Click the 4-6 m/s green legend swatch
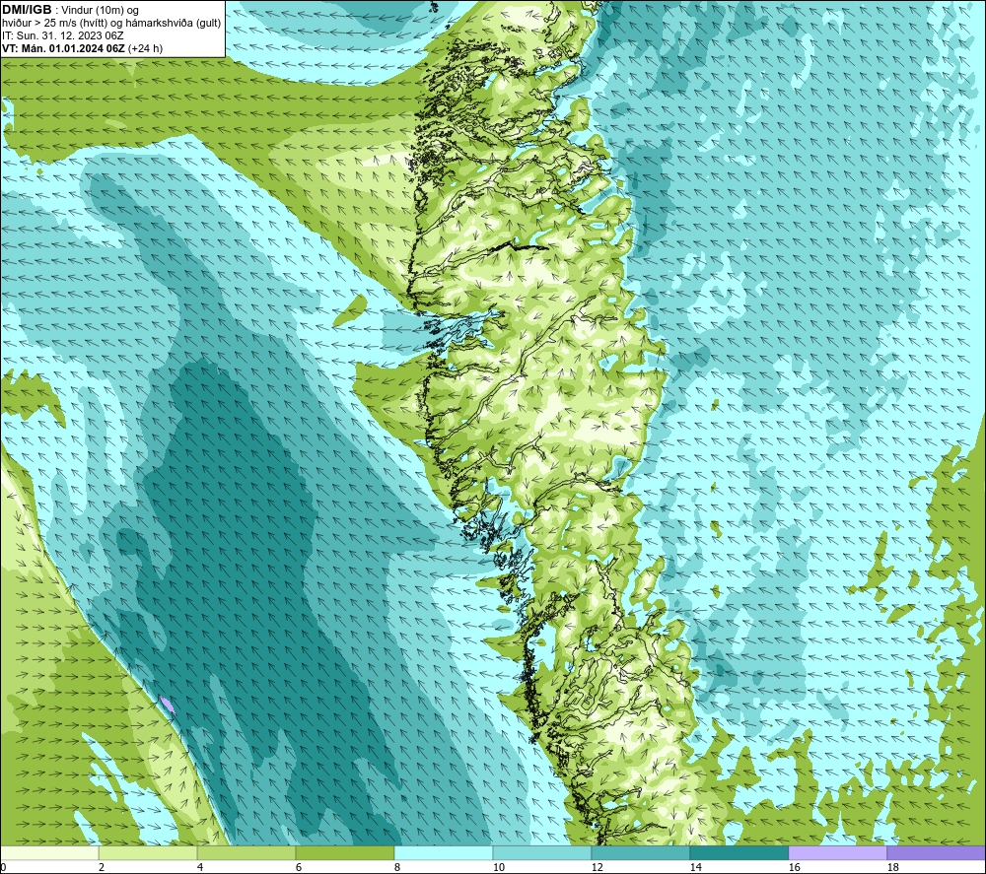Viewport: 986px width, 874px height. 246,853
